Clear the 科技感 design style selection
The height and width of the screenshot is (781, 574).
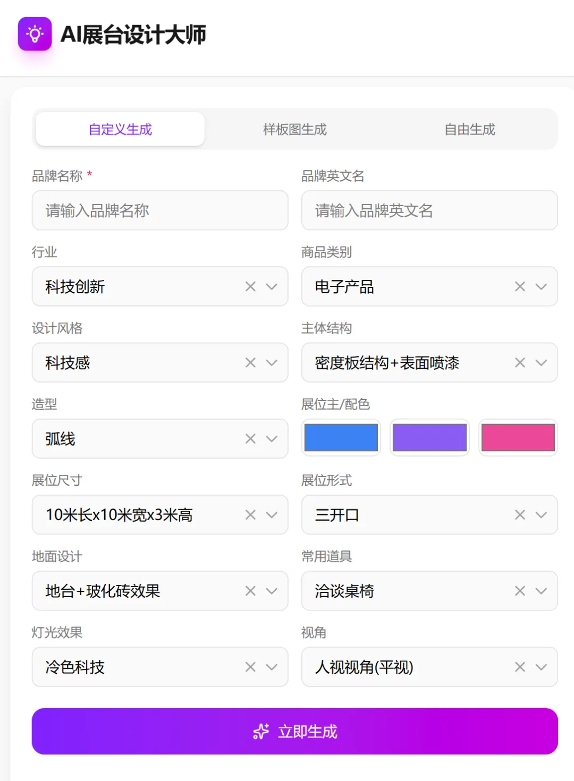[x=250, y=363]
